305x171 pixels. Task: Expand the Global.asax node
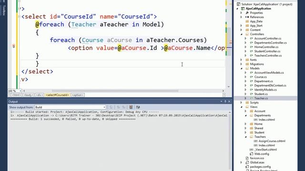[x=242, y=162]
